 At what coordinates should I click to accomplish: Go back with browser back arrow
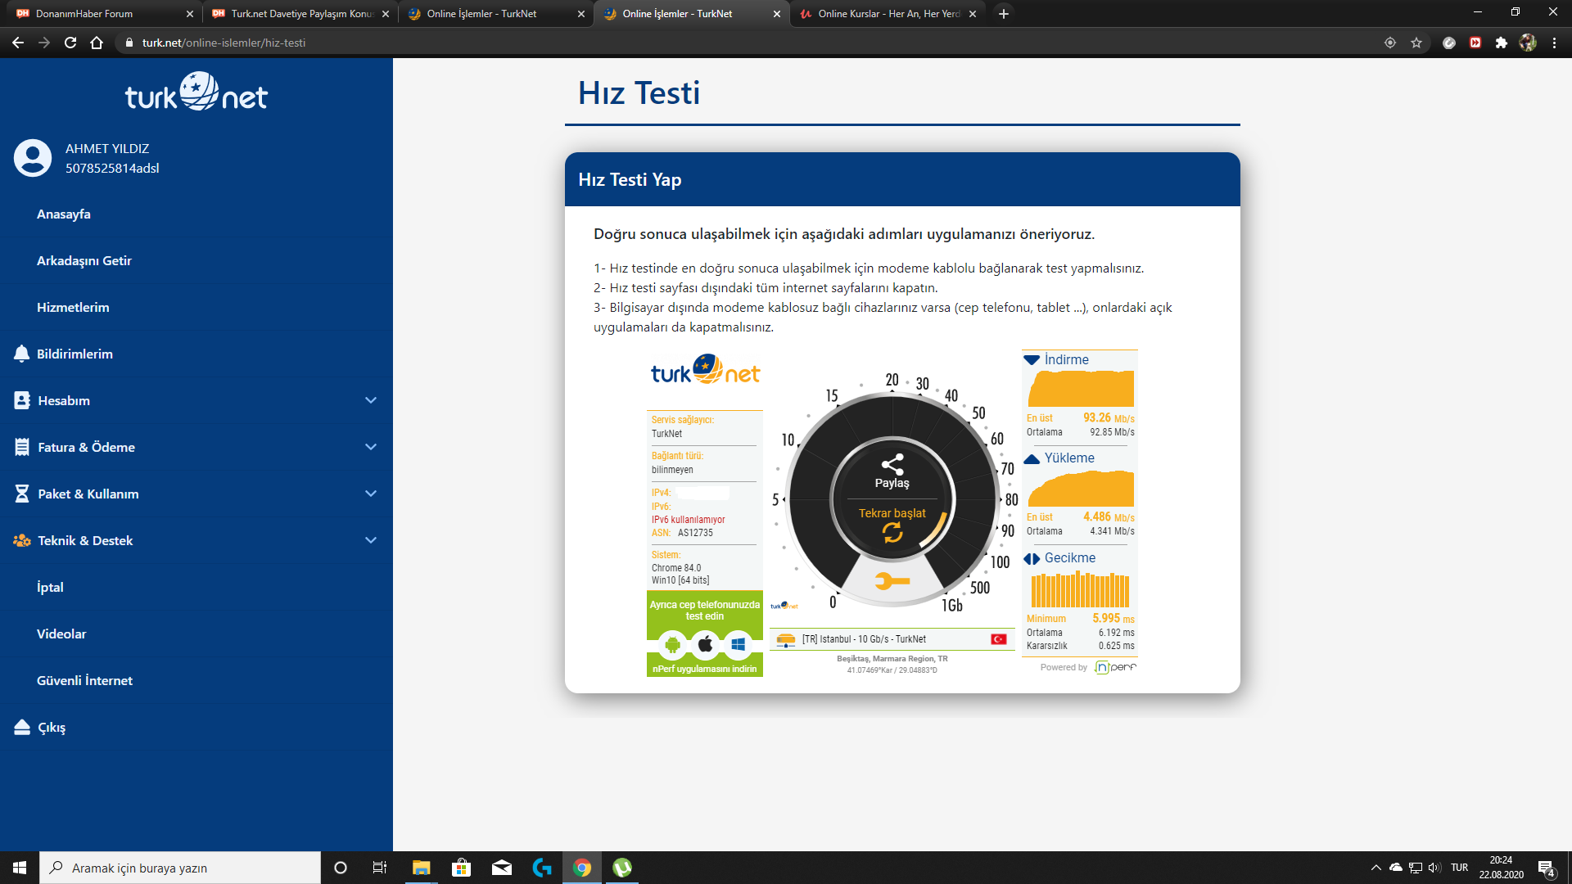(x=18, y=43)
